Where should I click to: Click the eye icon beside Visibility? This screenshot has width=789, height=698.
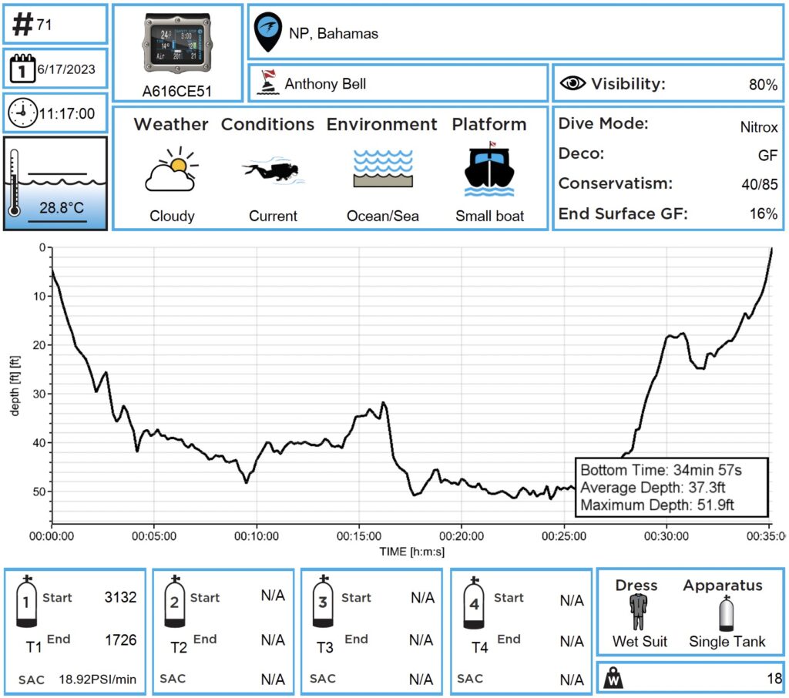pos(572,83)
